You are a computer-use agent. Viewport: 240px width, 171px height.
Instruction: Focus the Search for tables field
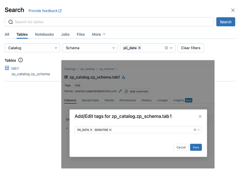tap(110, 22)
